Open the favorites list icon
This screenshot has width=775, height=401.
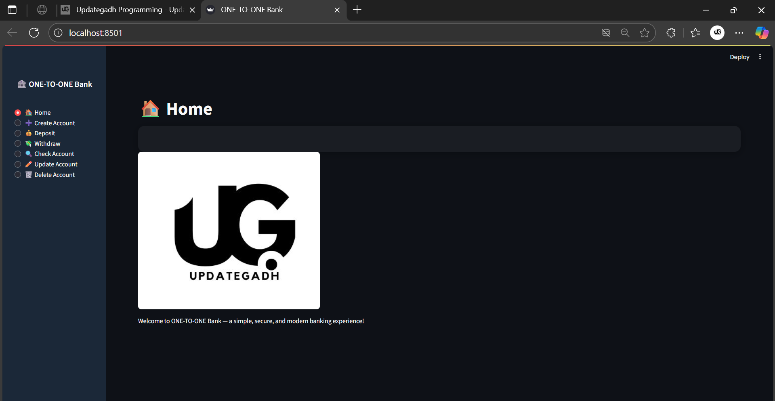pyautogui.click(x=695, y=33)
